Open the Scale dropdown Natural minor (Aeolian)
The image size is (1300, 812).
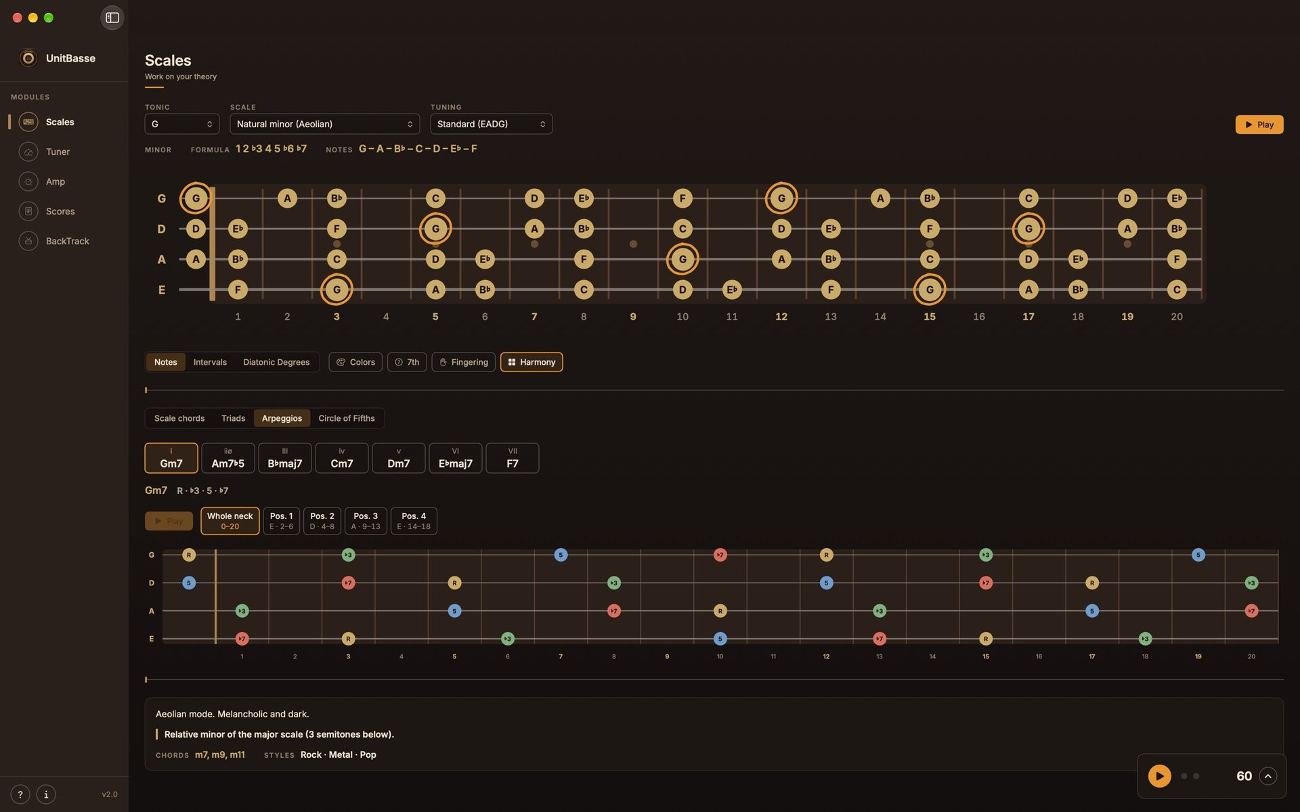click(x=324, y=124)
